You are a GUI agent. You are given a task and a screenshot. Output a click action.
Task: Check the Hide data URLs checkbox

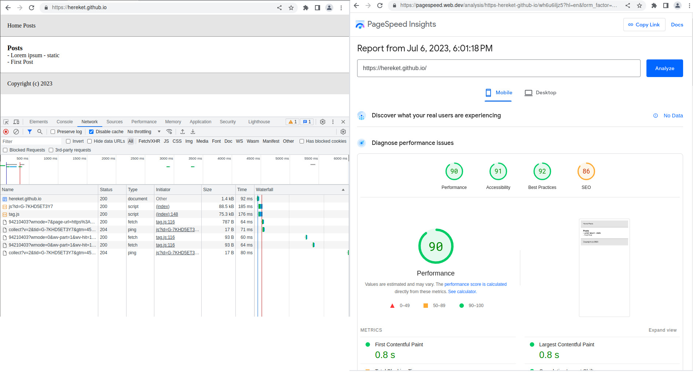pos(89,141)
